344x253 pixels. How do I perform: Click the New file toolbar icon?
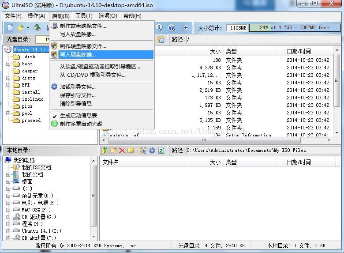click(10, 28)
